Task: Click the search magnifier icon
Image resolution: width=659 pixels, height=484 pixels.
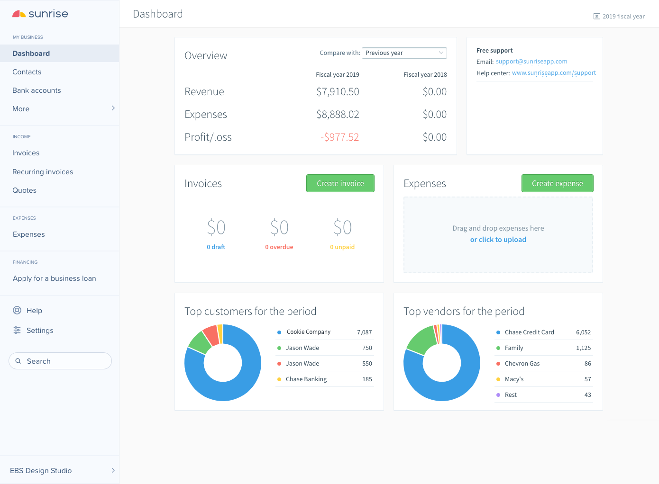Action: [18, 361]
